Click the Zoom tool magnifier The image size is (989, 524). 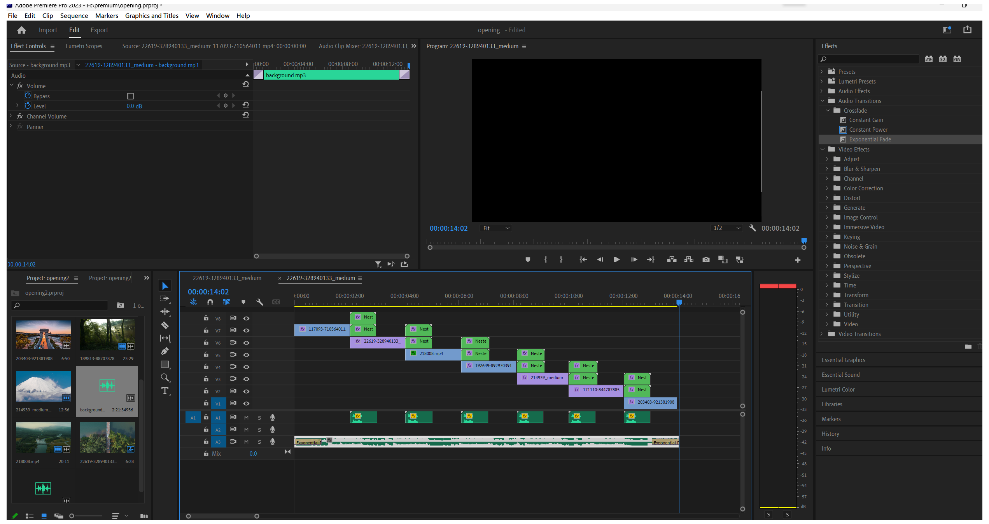click(x=166, y=378)
